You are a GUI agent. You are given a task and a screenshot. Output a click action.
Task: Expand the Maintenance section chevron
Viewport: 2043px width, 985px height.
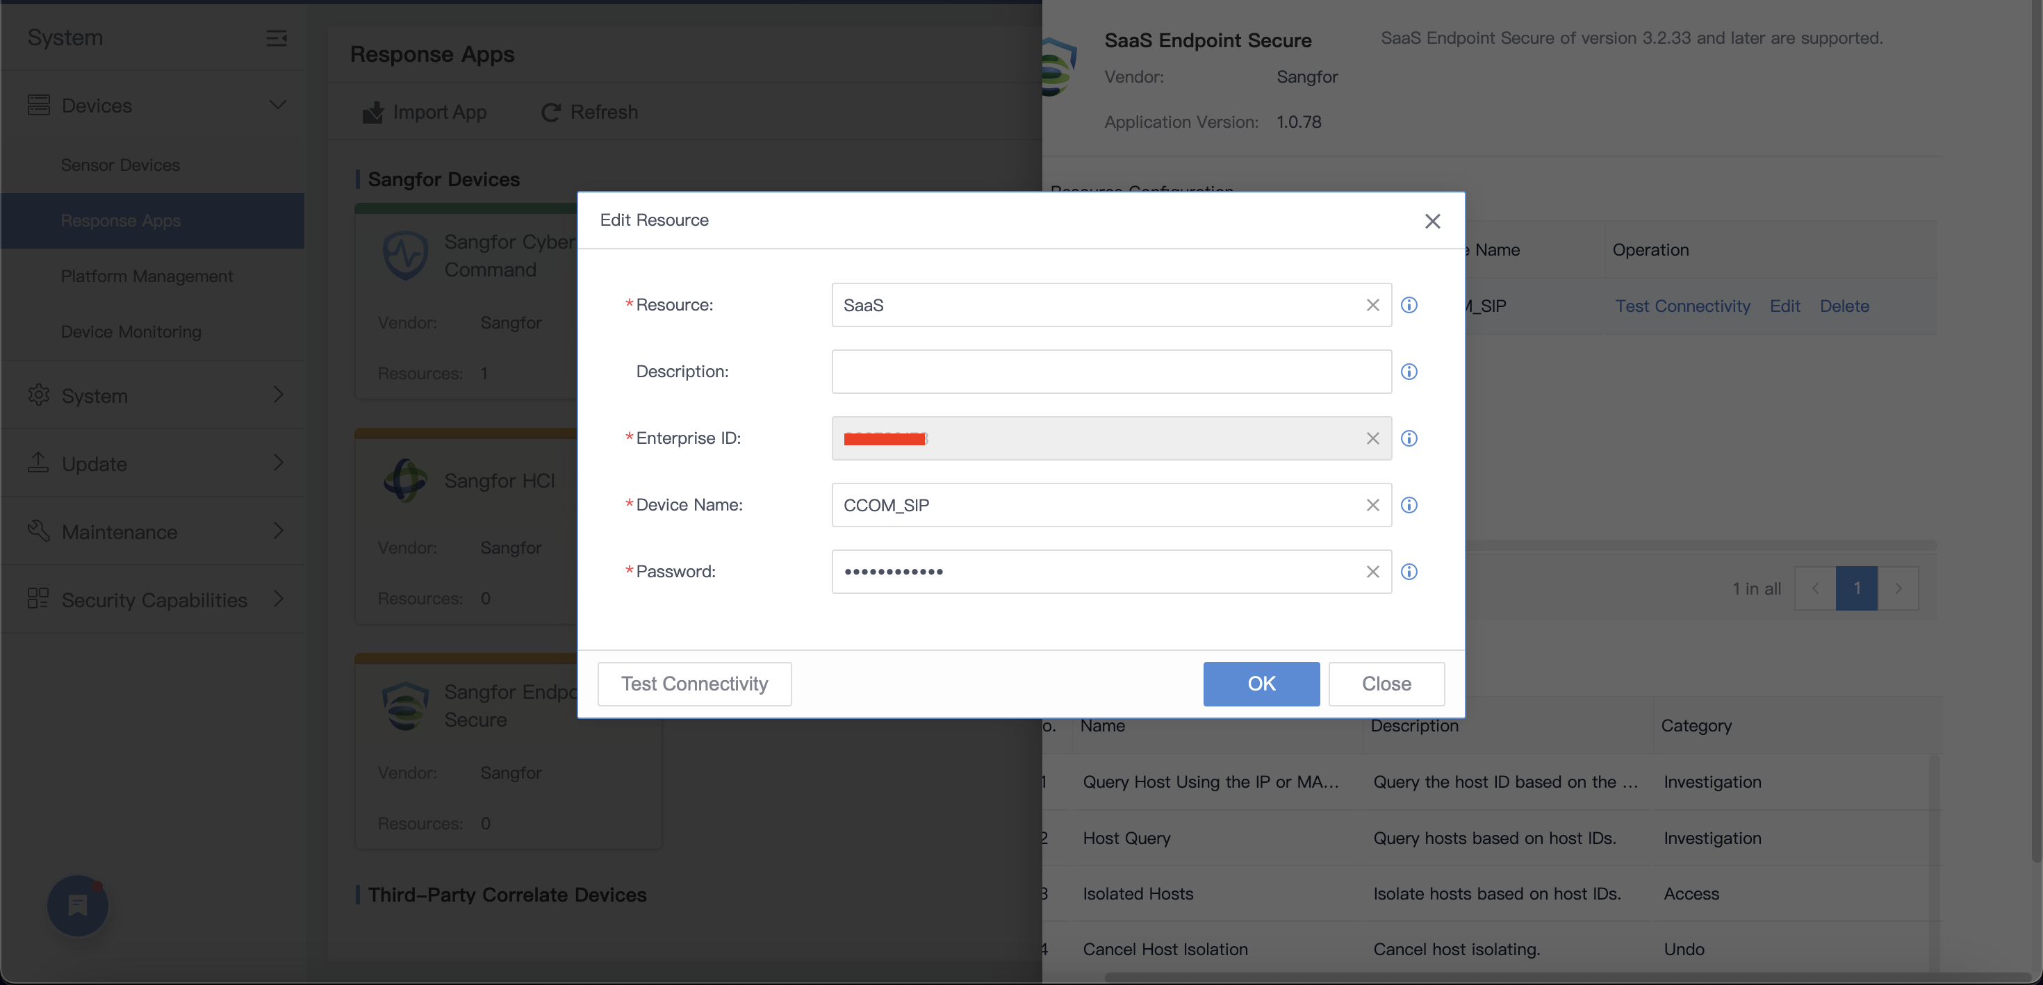point(279,531)
